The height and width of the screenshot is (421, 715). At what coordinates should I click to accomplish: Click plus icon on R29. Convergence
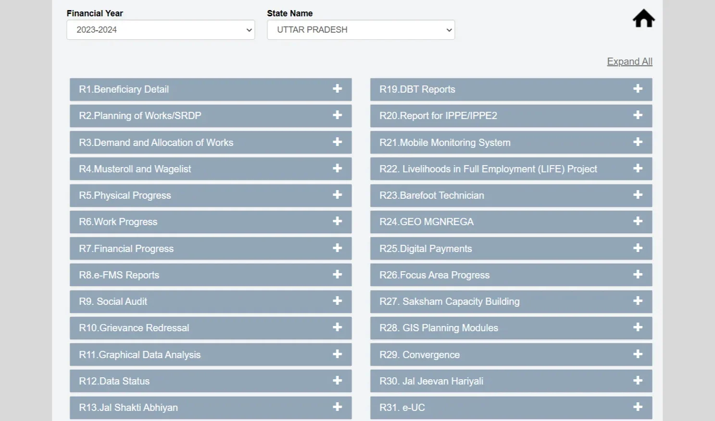(x=638, y=354)
